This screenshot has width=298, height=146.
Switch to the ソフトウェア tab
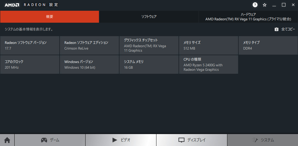(149, 17)
